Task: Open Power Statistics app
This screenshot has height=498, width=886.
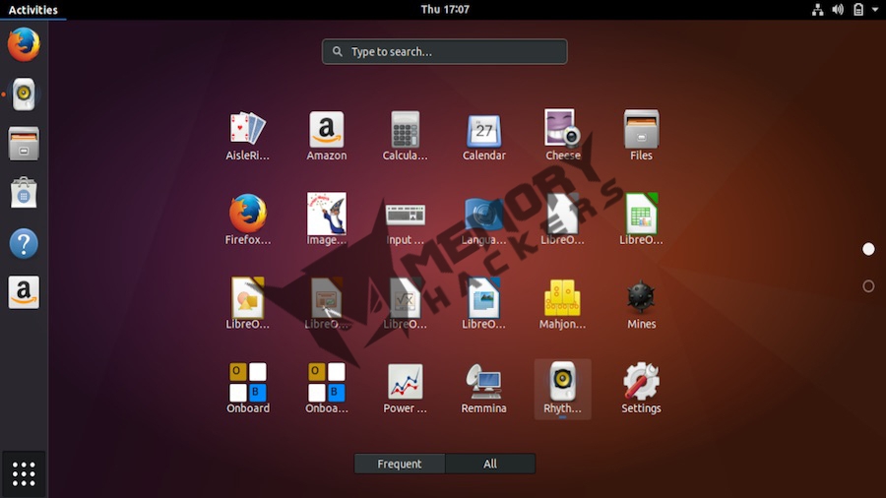Action: 406,388
